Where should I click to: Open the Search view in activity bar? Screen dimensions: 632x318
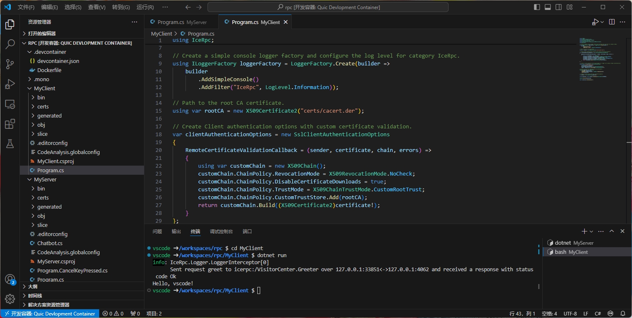pos(10,44)
